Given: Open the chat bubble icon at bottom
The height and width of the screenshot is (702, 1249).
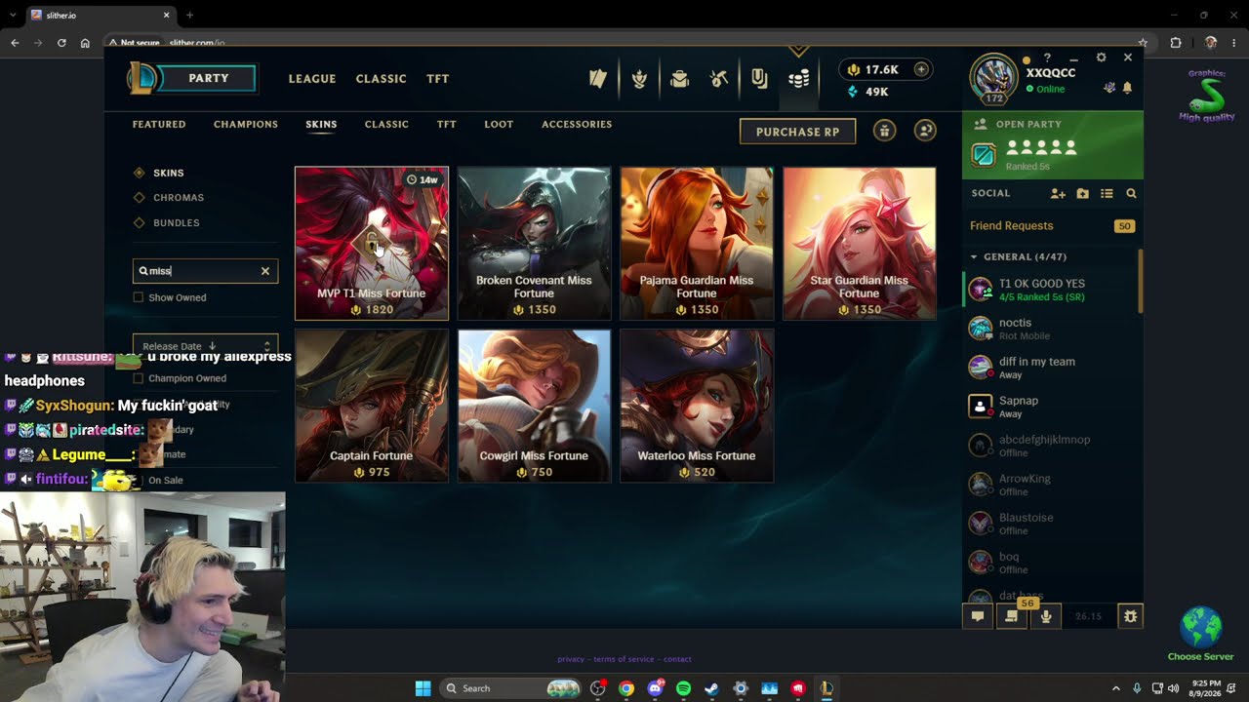Looking at the screenshot, I should (978, 616).
